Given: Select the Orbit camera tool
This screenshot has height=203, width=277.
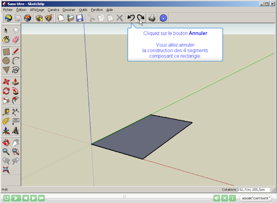Looking at the screenshot, I should click(x=6, y=143).
